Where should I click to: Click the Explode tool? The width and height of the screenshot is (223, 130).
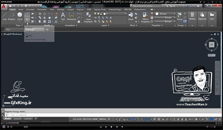coord(56,18)
